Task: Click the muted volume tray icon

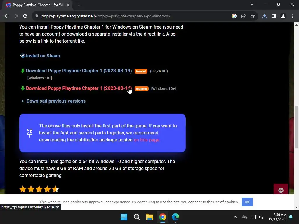Action: click(x=261, y=217)
